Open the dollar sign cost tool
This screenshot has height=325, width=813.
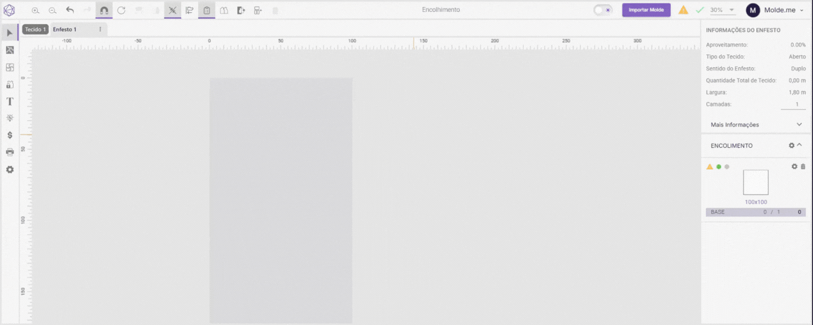pos(10,135)
